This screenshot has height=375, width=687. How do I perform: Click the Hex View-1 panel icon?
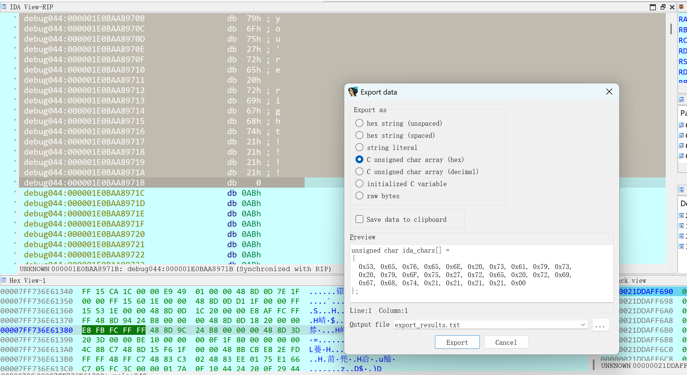(4, 280)
